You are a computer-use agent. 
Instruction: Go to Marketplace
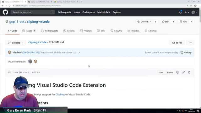tap(104, 12)
